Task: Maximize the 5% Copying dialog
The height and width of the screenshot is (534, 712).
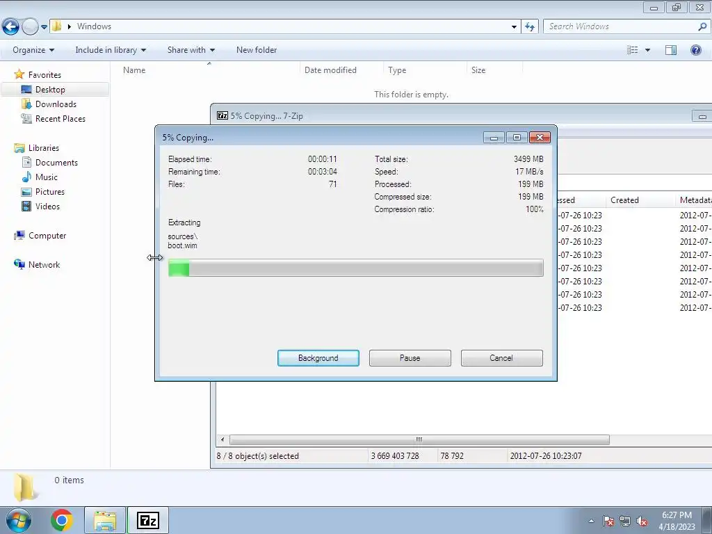Action: tap(517, 138)
